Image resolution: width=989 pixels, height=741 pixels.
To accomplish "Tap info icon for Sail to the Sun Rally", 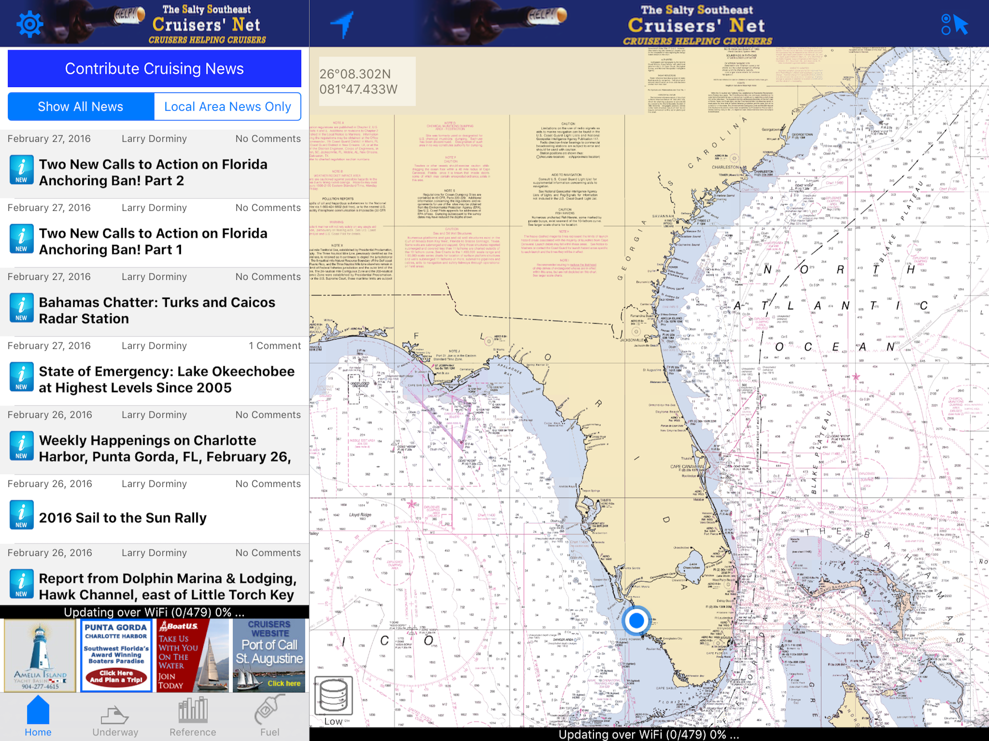I will coord(21,515).
